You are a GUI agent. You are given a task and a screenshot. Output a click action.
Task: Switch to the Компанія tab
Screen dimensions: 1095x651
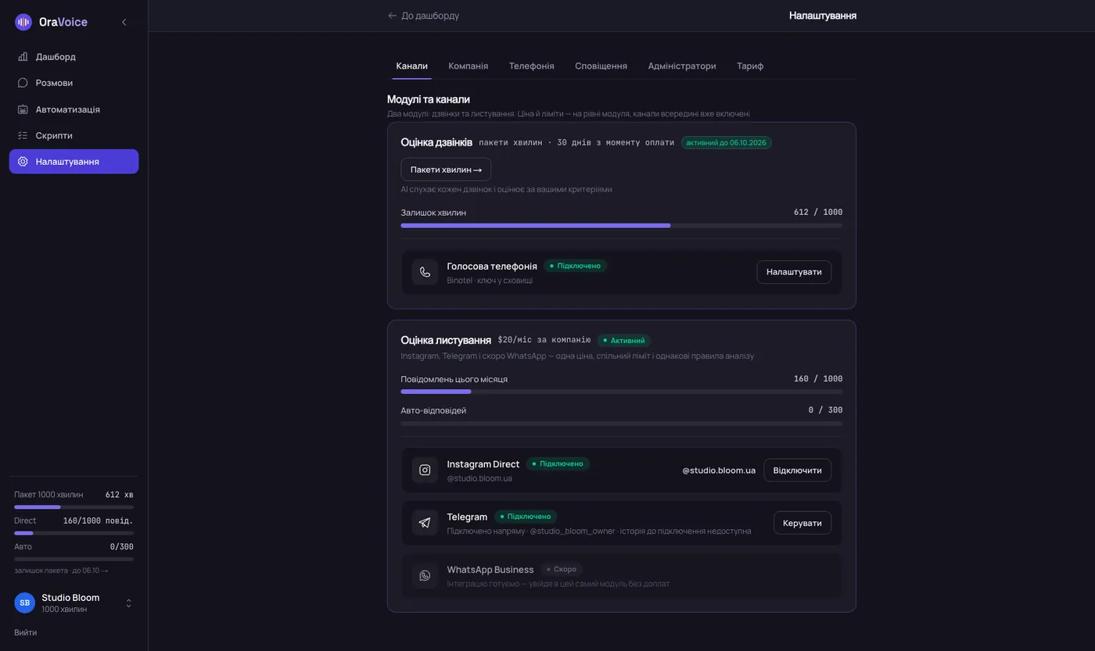468,66
